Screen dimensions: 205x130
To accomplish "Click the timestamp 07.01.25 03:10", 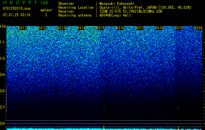I will pos(17,15).
